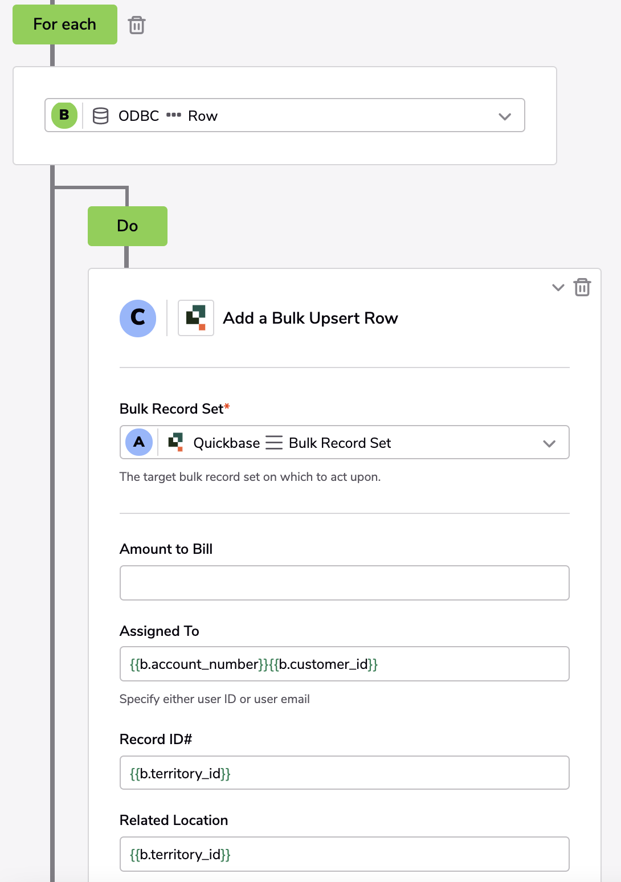Collapse step C with the chevron

pos(558,287)
